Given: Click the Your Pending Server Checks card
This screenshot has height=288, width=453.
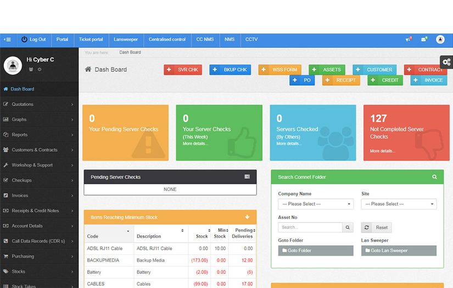Looking at the screenshot, I should pos(125,133).
